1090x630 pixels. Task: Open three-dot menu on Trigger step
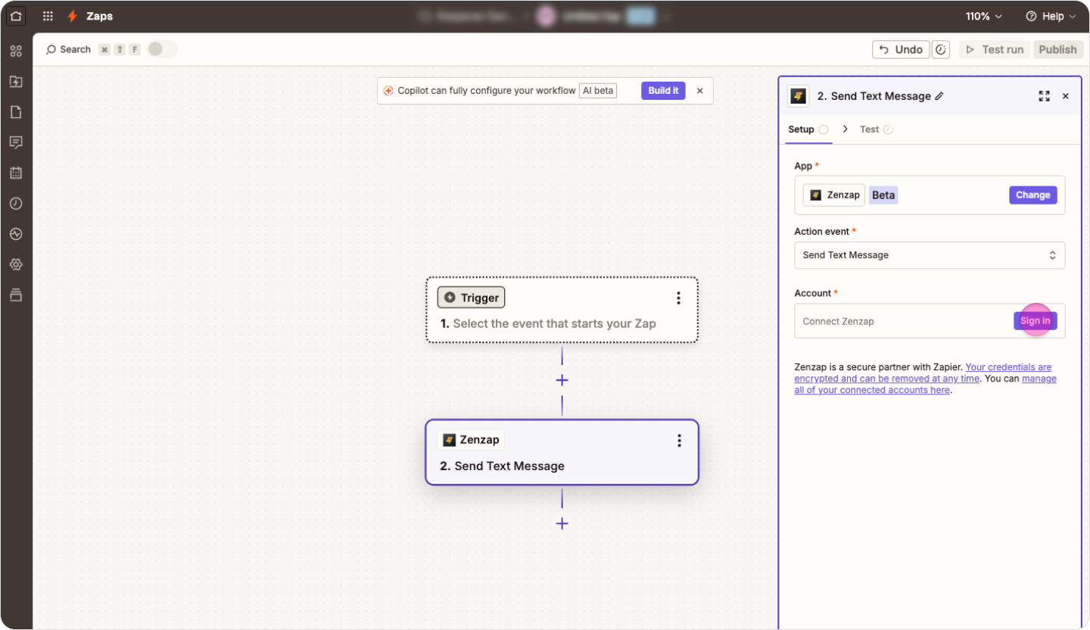(678, 298)
